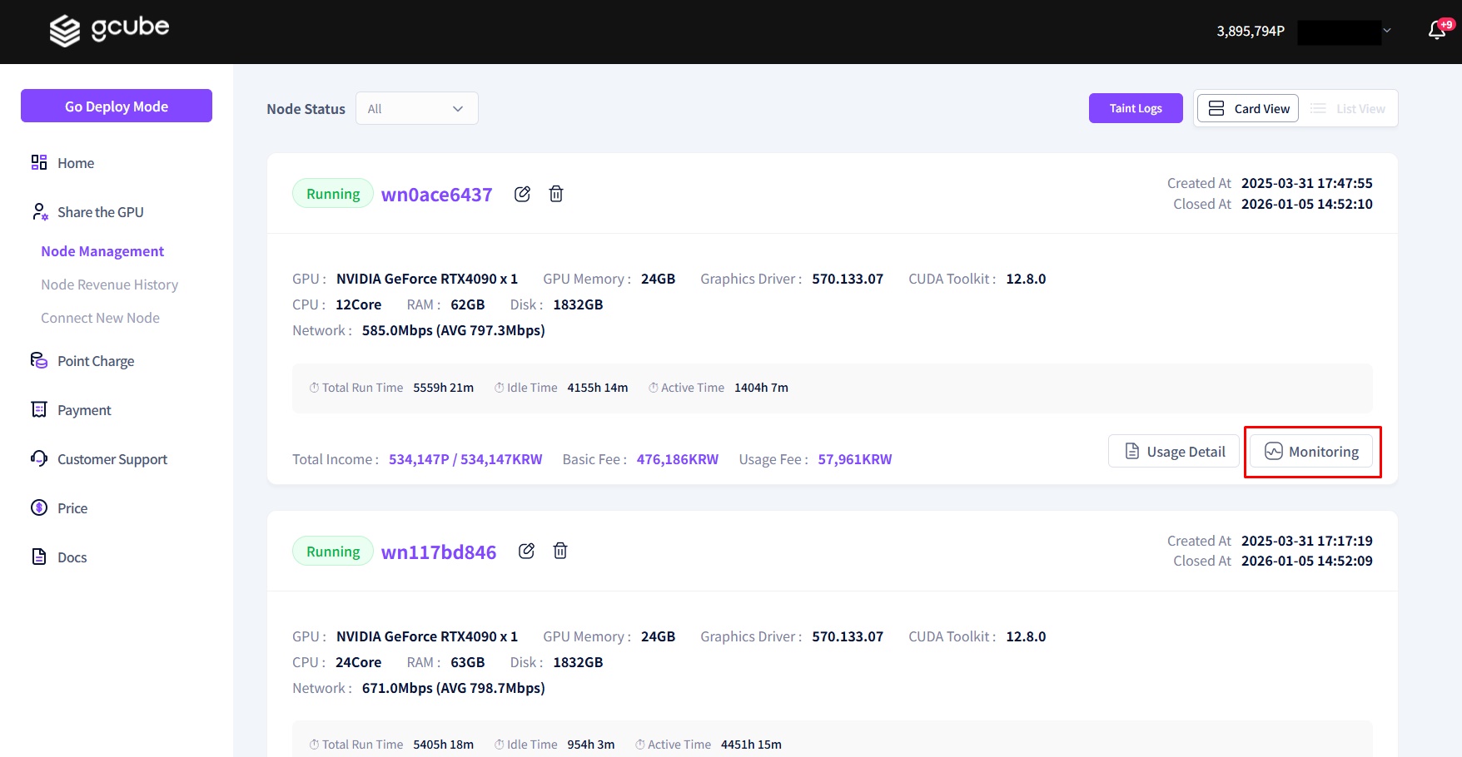Edit node wn0ace6437 name

pyautogui.click(x=522, y=194)
